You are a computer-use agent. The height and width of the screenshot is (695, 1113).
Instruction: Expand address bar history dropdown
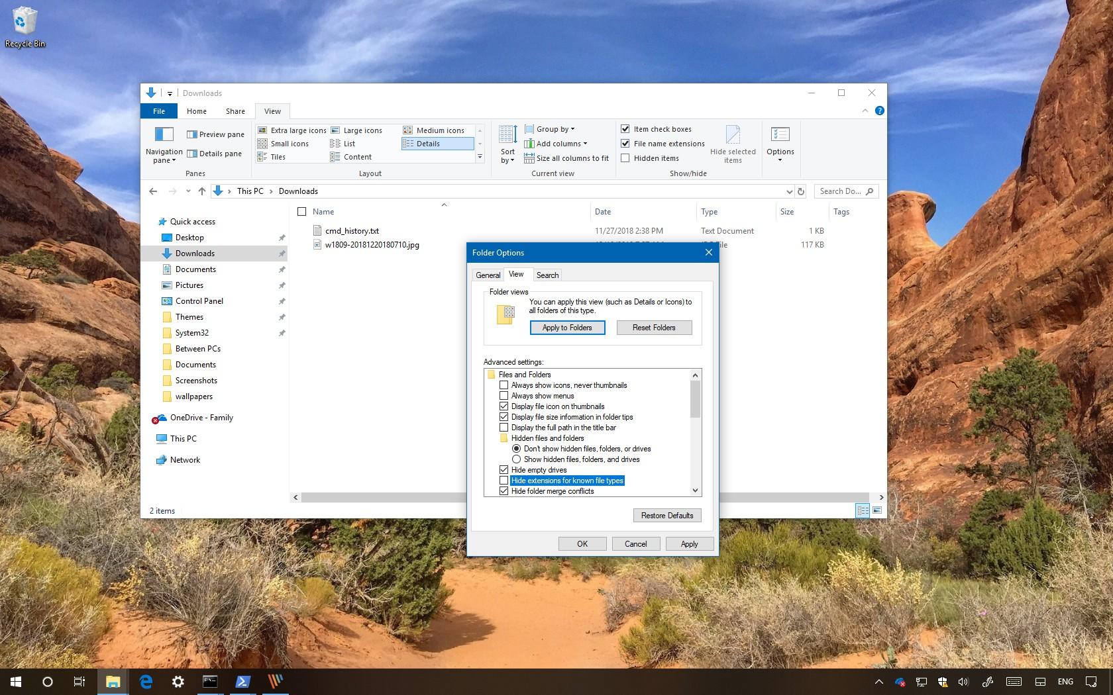tap(789, 191)
